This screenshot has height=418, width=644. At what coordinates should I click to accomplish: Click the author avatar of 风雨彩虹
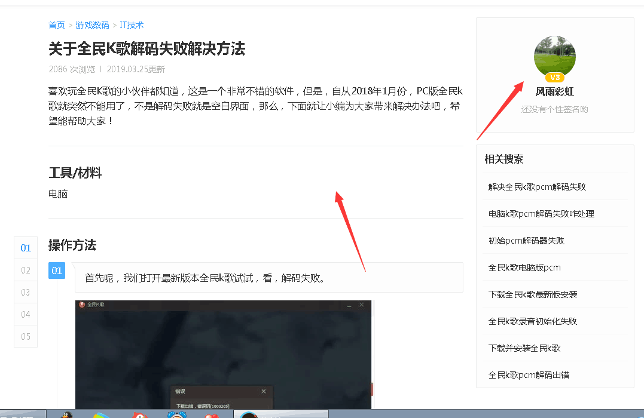click(554, 56)
